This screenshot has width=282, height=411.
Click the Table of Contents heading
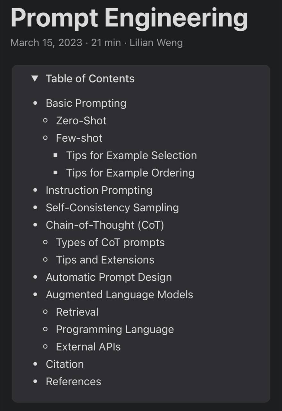[90, 79]
